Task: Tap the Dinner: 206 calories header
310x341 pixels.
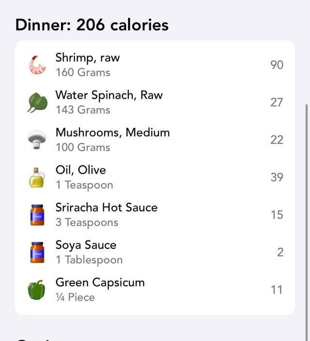Action: (x=92, y=25)
